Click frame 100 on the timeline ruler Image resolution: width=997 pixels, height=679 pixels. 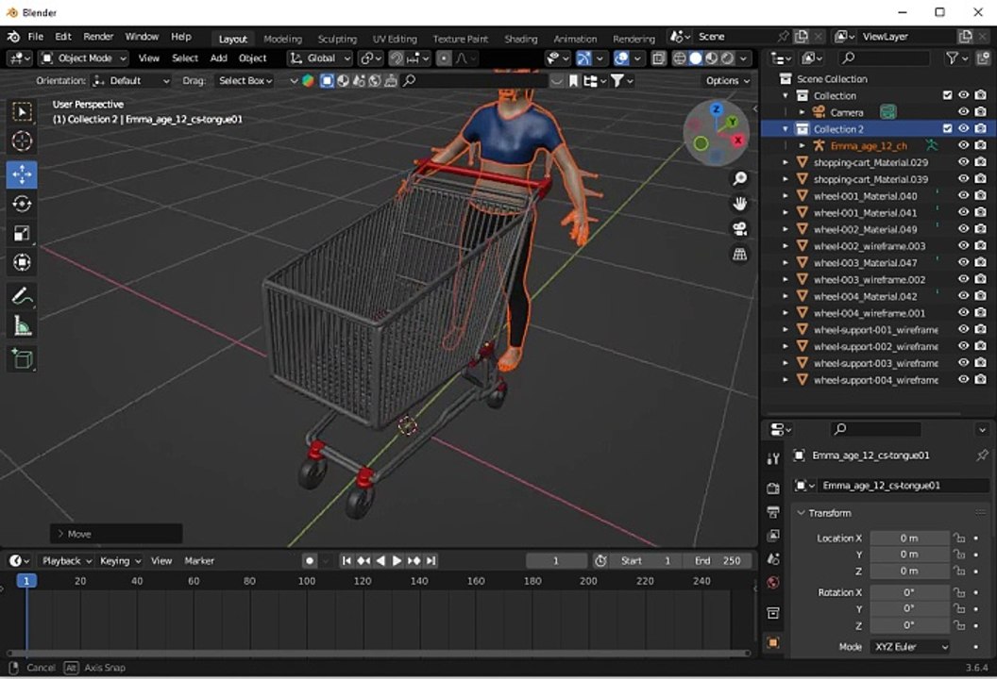307,581
